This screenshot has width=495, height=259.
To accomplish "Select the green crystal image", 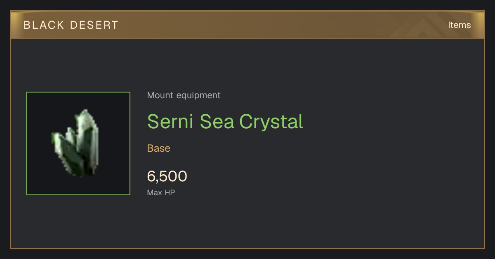I will coord(75,143).
